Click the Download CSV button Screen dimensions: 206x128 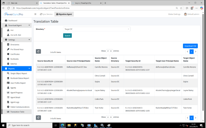pyautogui.click(x=190, y=46)
